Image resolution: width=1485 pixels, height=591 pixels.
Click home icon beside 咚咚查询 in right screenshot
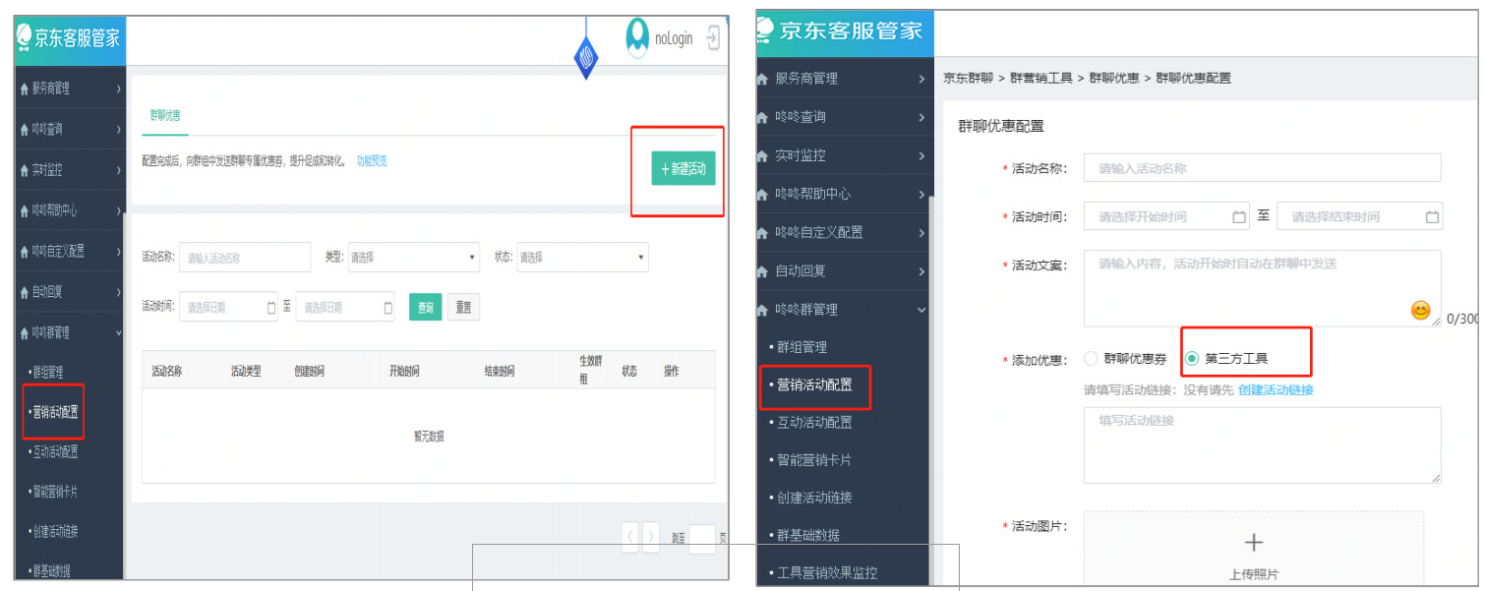click(762, 117)
